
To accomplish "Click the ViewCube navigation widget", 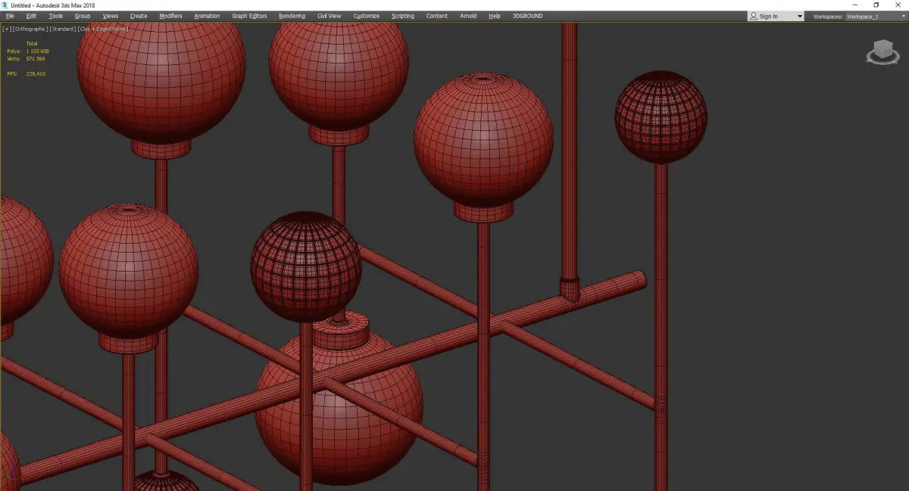I will [x=882, y=53].
